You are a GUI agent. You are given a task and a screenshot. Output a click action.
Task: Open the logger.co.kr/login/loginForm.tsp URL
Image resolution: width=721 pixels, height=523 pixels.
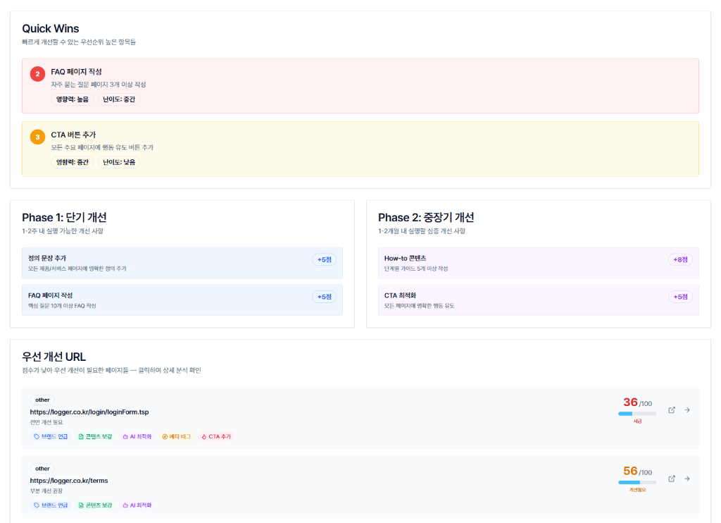(89, 412)
